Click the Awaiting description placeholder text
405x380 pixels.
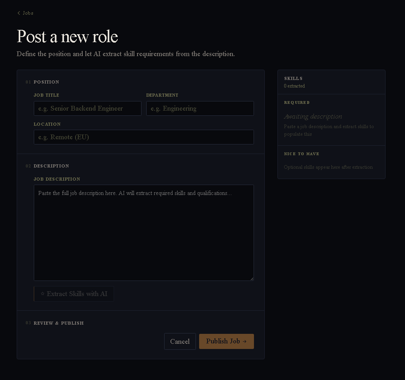tap(313, 116)
